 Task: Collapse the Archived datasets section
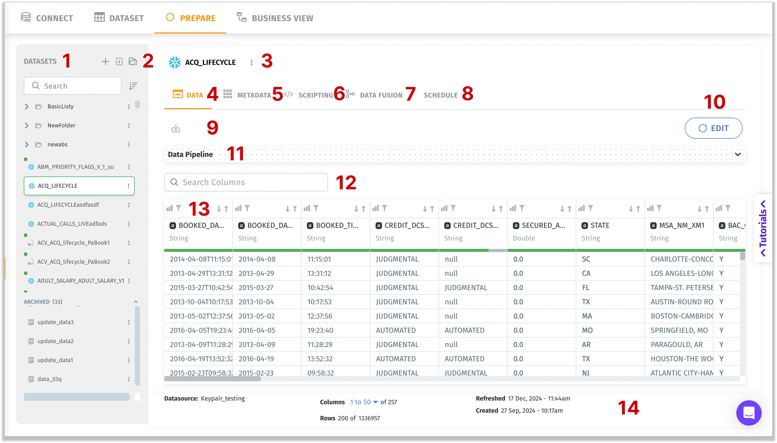click(x=136, y=302)
